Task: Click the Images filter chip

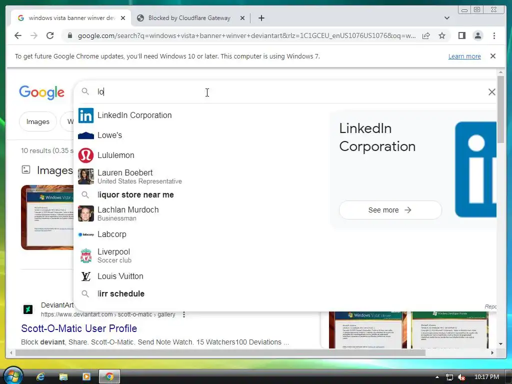Action: pyautogui.click(x=38, y=121)
